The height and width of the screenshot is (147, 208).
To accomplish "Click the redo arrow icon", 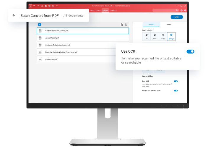I will (38, 6).
